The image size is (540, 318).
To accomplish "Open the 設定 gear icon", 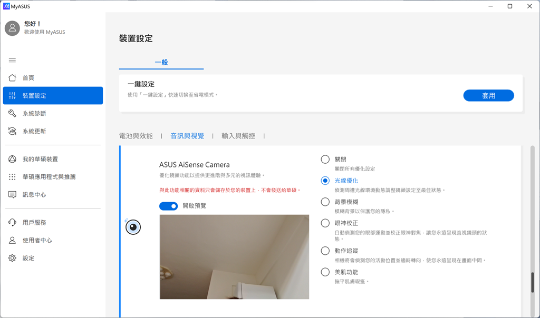I will click(x=13, y=258).
